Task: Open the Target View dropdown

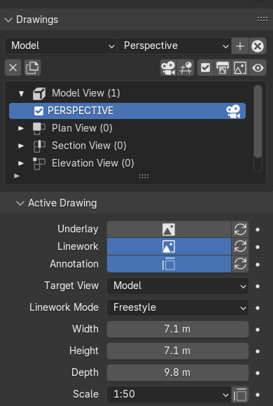Action: tap(178, 286)
